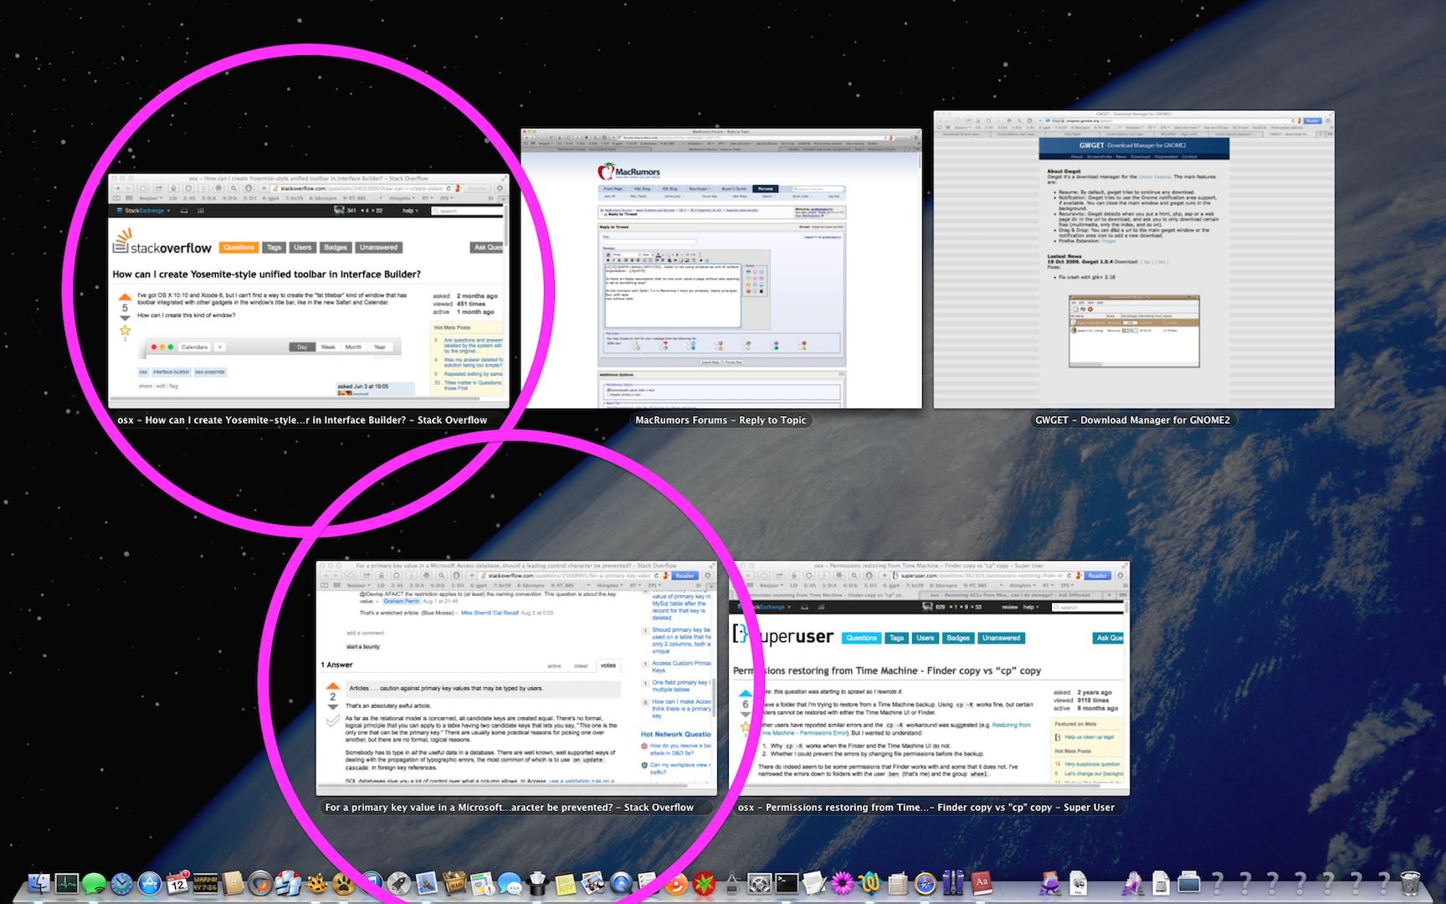Viewport: 1446px width, 904px height.
Task: Open the Dictionary app in the Dock
Action: tap(982, 883)
